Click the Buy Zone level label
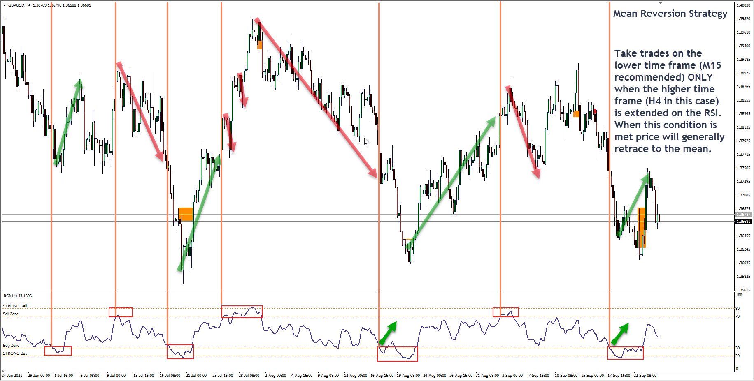 pyautogui.click(x=11, y=346)
